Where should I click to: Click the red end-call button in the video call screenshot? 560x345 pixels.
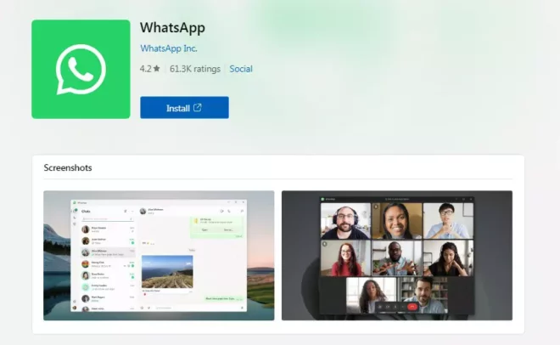coord(412,307)
